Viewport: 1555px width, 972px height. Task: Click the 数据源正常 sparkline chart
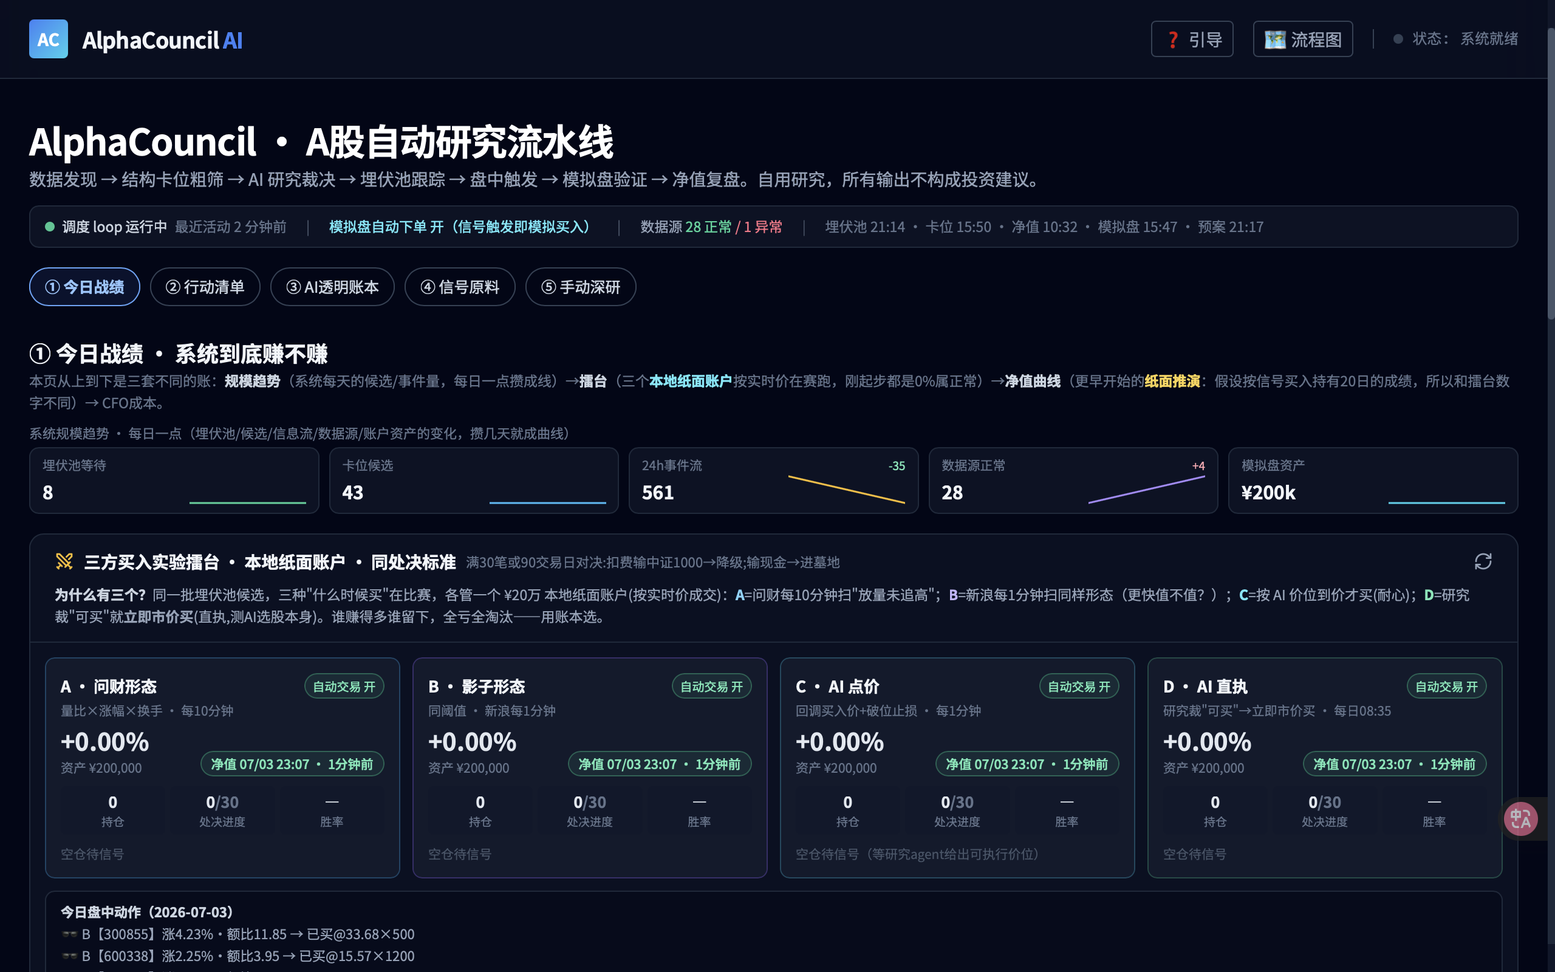tap(1146, 489)
